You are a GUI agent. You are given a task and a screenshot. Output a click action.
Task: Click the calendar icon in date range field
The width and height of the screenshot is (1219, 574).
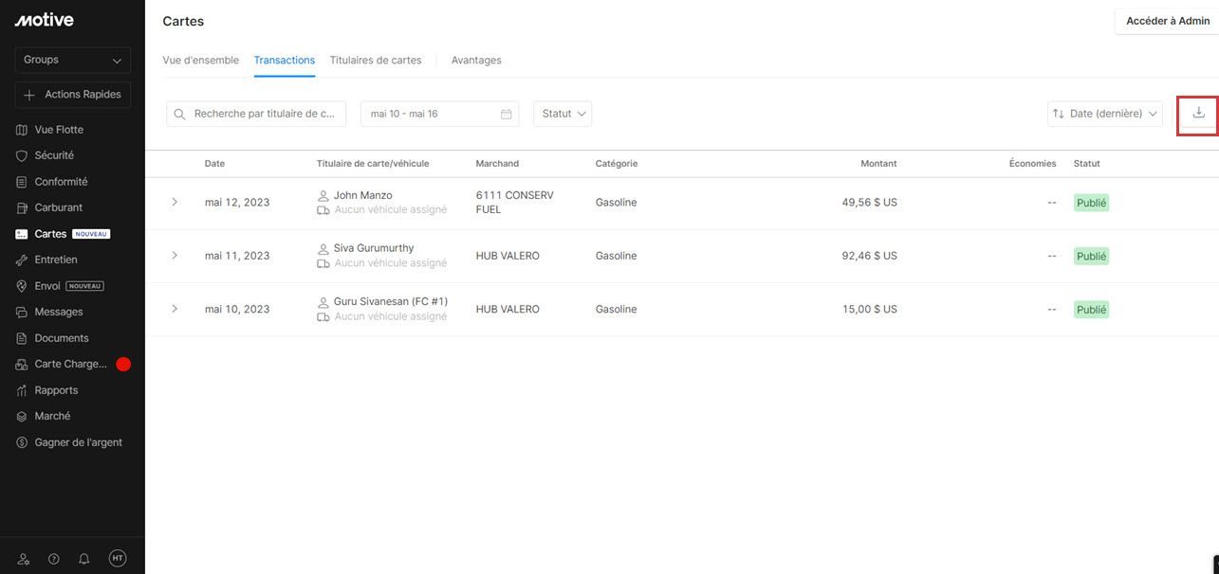tap(507, 114)
